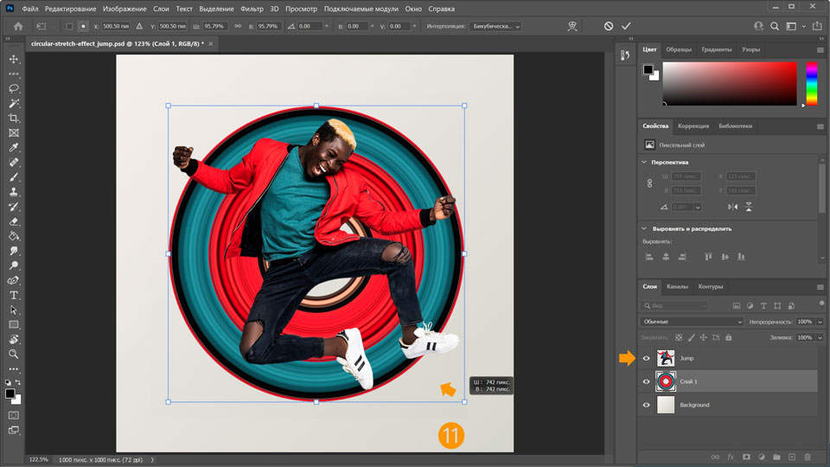Viewport: 830px width, 467px height.
Task: Select the Zoom tool
Action: [14, 354]
